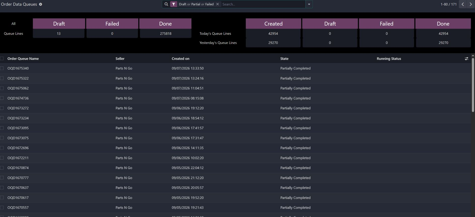Click the Created tile header

tap(273, 24)
